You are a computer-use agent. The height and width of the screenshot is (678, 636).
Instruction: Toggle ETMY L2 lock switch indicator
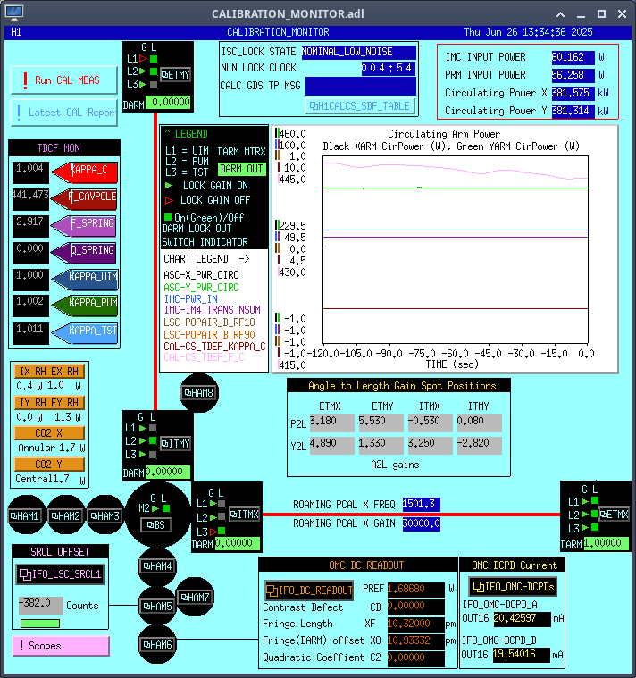154,71
